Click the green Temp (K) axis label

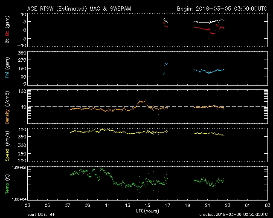coord(7,183)
